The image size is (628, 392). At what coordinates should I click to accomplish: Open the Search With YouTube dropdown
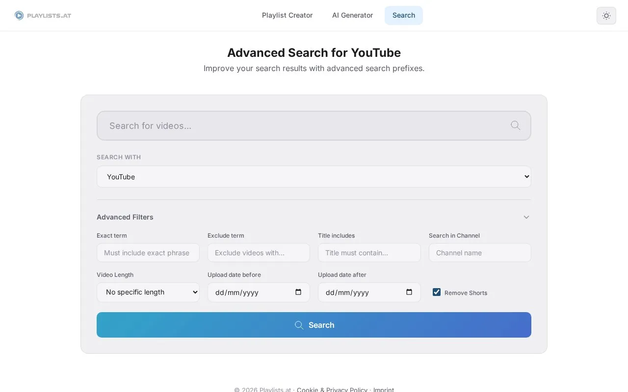tap(314, 177)
